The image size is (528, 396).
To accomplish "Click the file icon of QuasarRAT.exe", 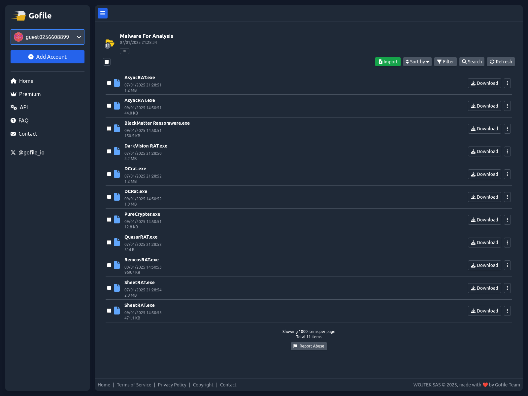I will [x=117, y=242].
